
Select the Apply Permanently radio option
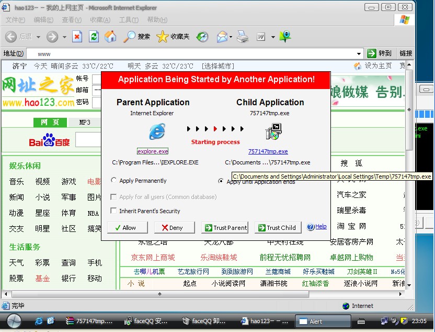(114, 181)
